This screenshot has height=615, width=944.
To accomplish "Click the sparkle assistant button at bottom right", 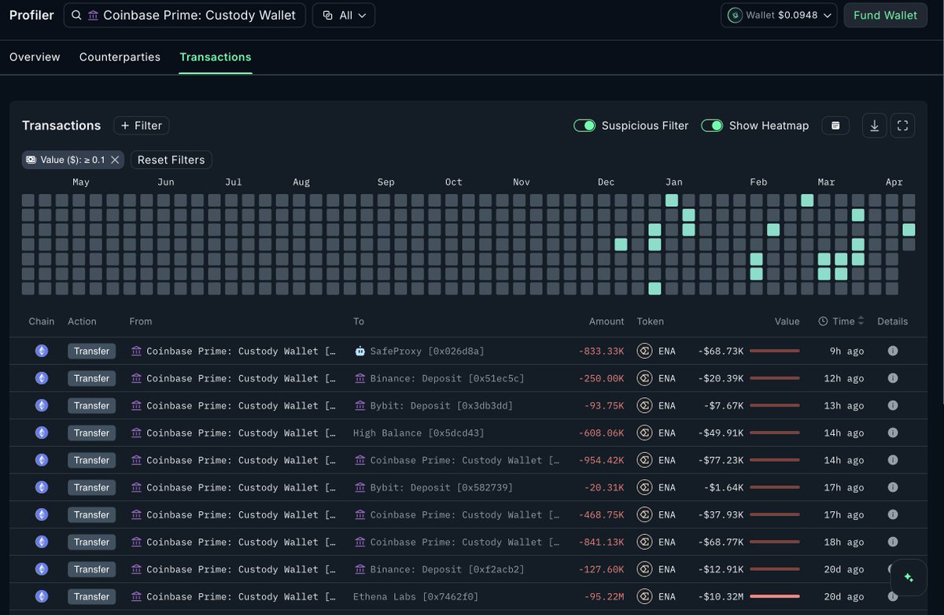I will coord(909,577).
